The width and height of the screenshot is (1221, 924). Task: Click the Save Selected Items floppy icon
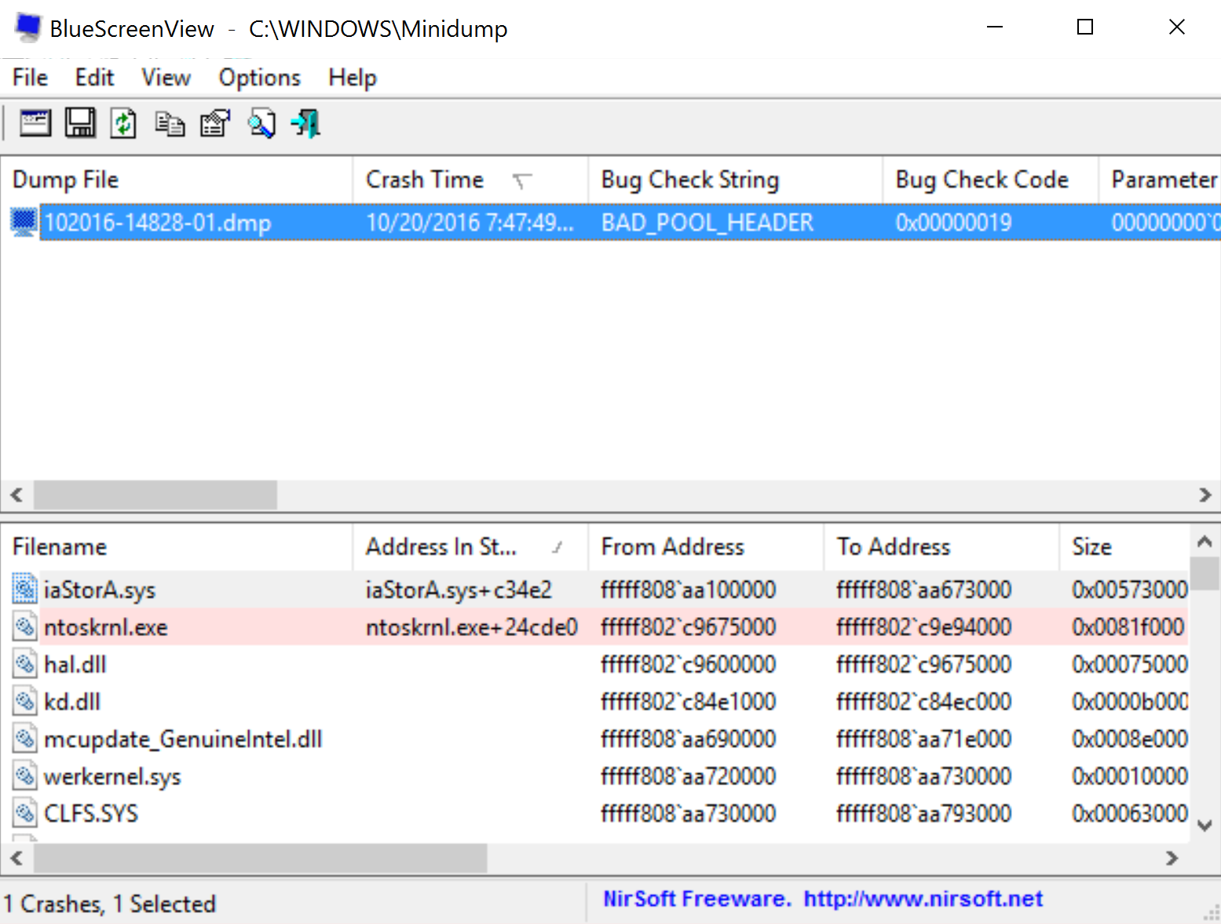click(x=80, y=123)
